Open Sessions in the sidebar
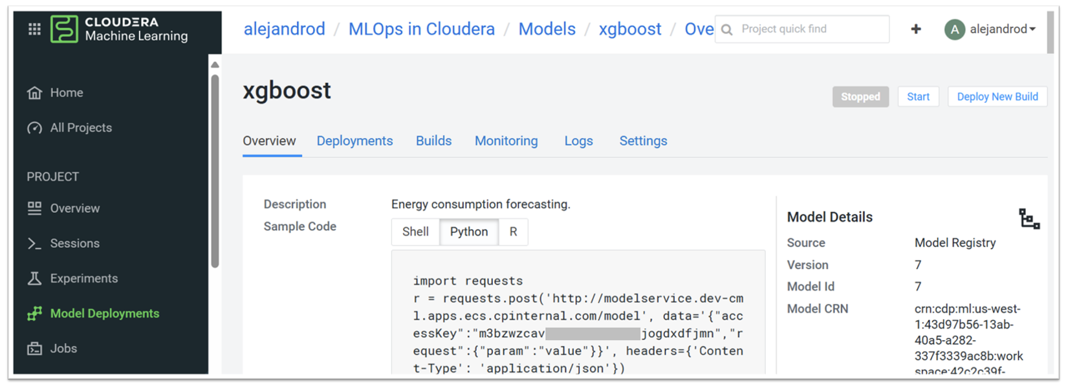 click(75, 243)
